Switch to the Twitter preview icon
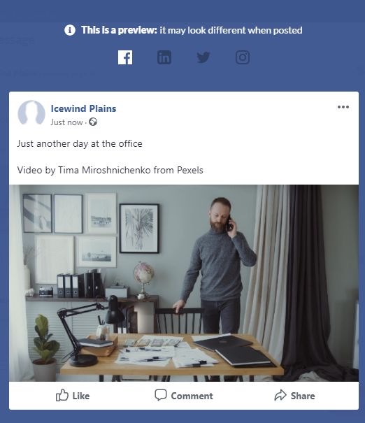 point(203,57)
